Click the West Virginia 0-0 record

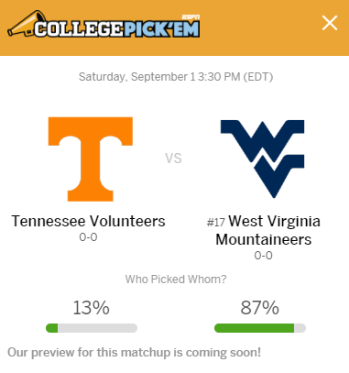point(264,256)
